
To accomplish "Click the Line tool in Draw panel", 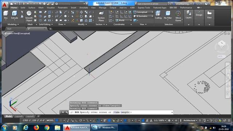I will pyautogui.click(x=61, y=16).
